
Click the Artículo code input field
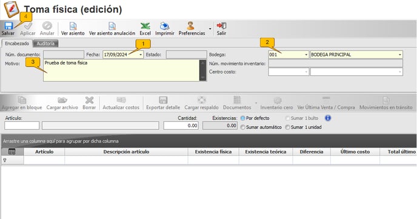pyautogui.click(x=22, y=126)
